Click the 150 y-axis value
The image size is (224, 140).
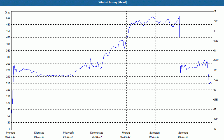coord(8,96)
